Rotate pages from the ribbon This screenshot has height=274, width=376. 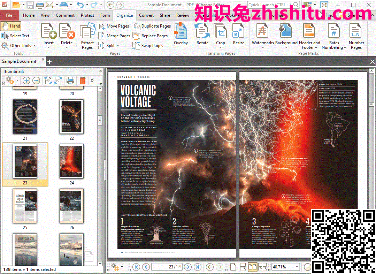coord(202,34)
